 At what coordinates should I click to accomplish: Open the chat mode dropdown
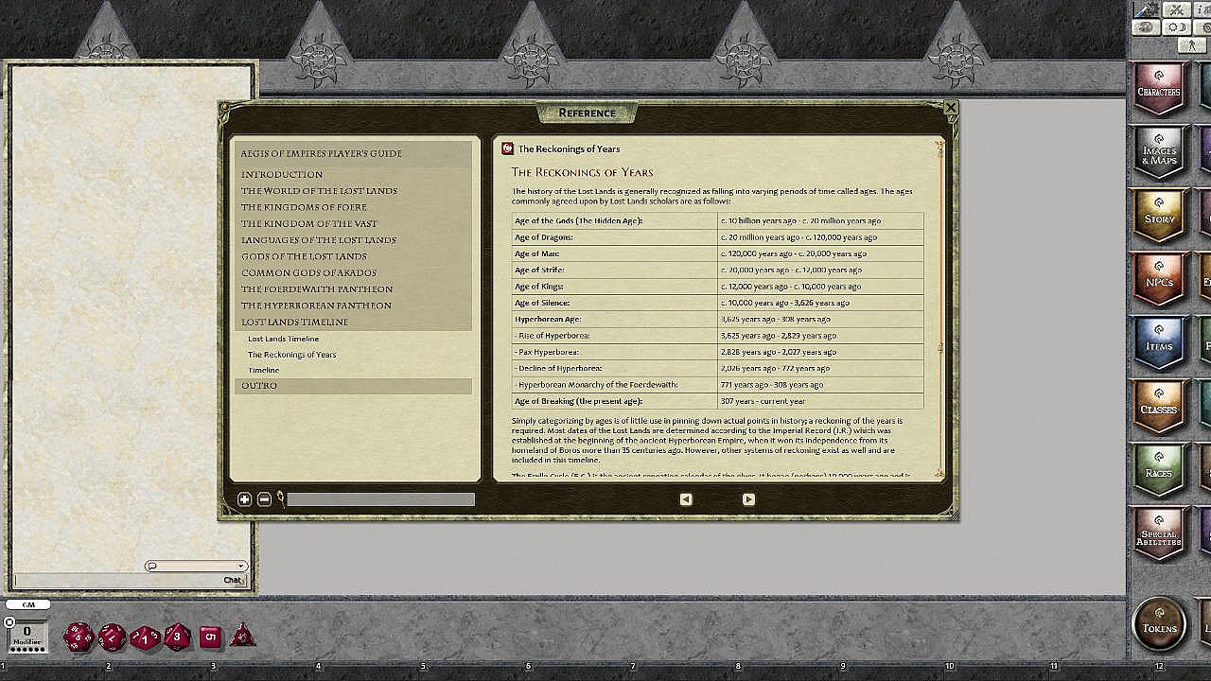pyautogui.click(x=196, y=566)
